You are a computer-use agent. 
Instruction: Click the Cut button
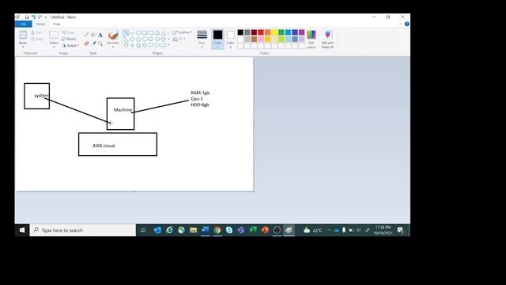(36, 32)
